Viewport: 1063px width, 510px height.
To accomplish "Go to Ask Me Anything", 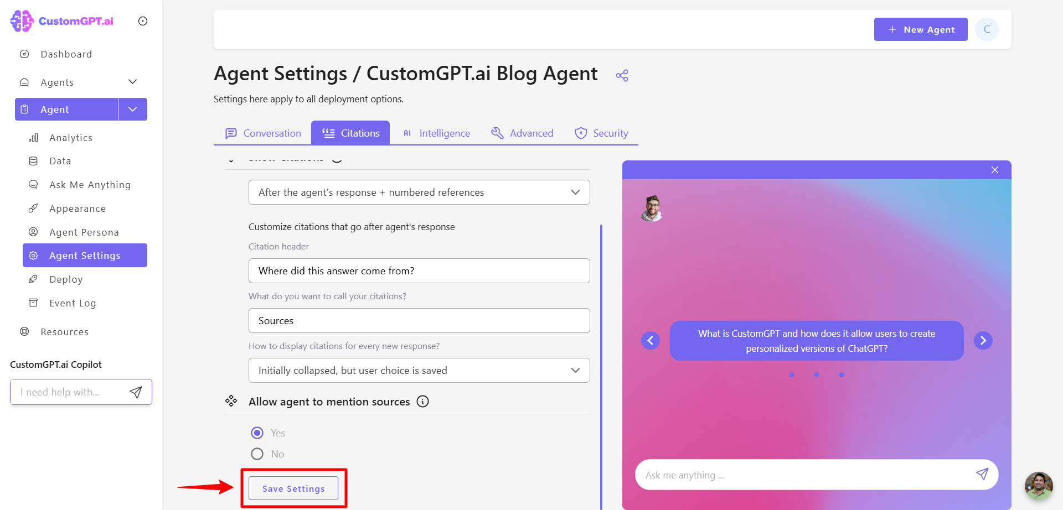I will click(x=90, y=185).
